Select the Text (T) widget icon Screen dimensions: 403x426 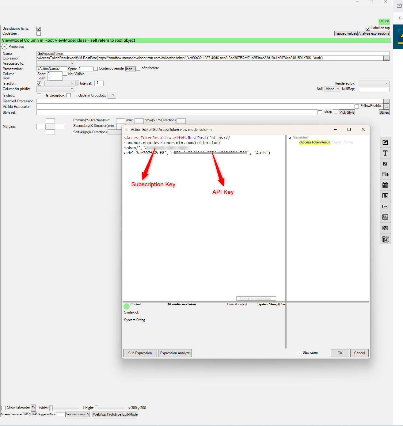click(x=385, y=153)
